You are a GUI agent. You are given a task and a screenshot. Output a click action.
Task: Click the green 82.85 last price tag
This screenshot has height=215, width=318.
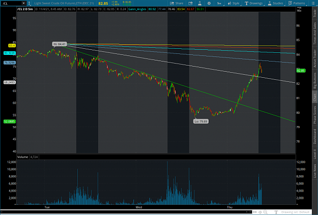301,71
